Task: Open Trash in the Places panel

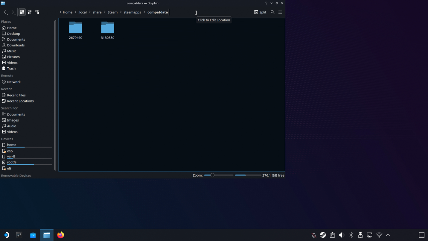Action: point(11,69)
